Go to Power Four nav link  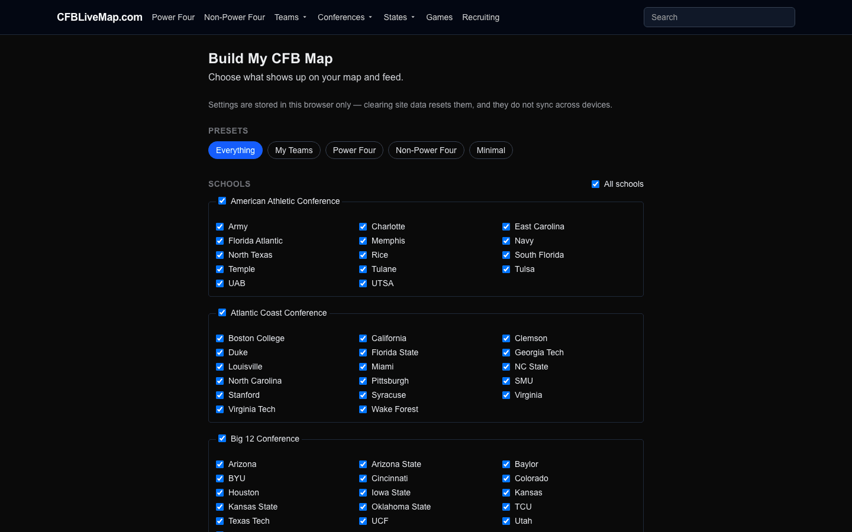click(173, 17)
